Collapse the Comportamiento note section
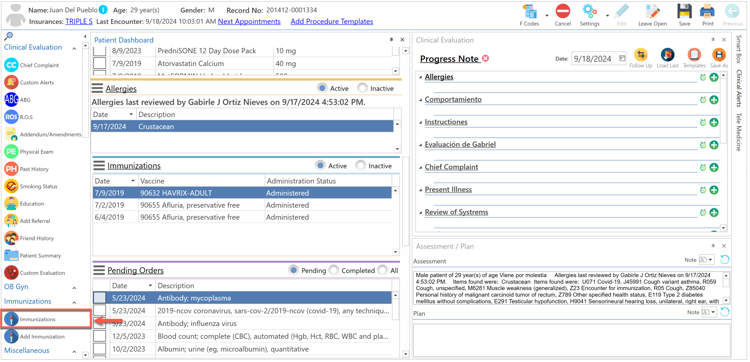The height and width of the screenshot is (362, 750). (x=421, y=100)
